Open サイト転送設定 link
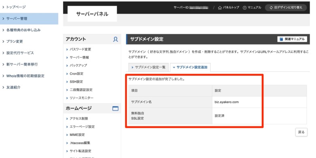Image resolution: width=316 pixels, height=158 pixels. click(x=80, y=151)
